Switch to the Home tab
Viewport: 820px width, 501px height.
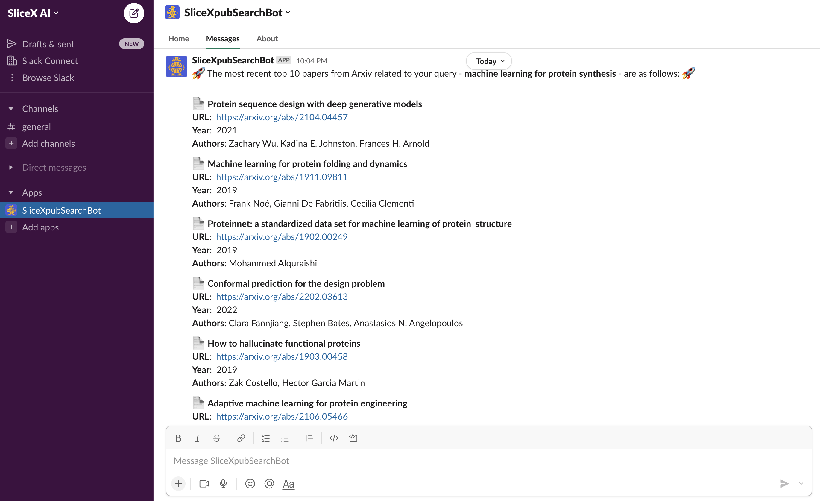[179, 39]
